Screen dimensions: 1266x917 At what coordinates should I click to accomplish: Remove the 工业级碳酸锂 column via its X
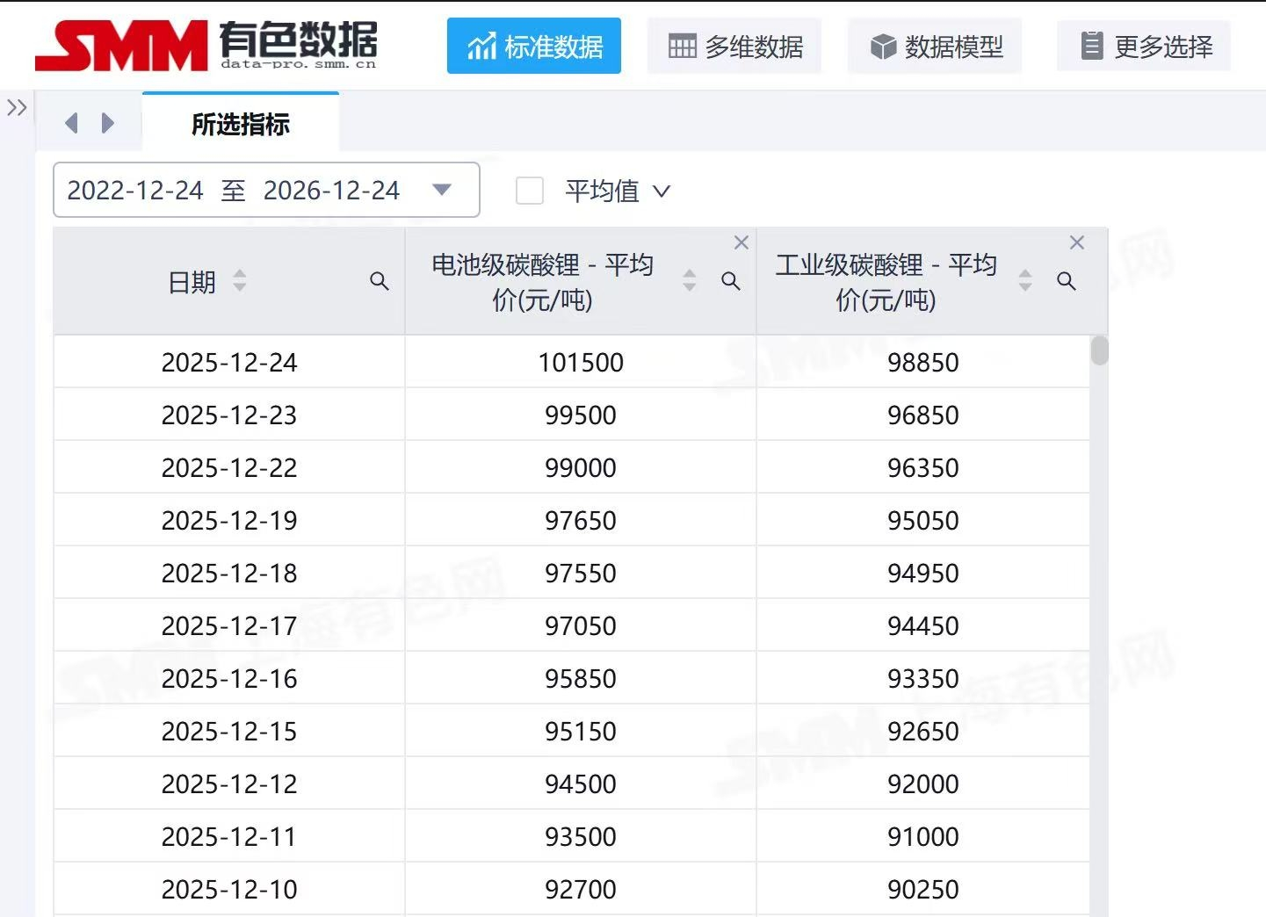[x=1077, y=242]
